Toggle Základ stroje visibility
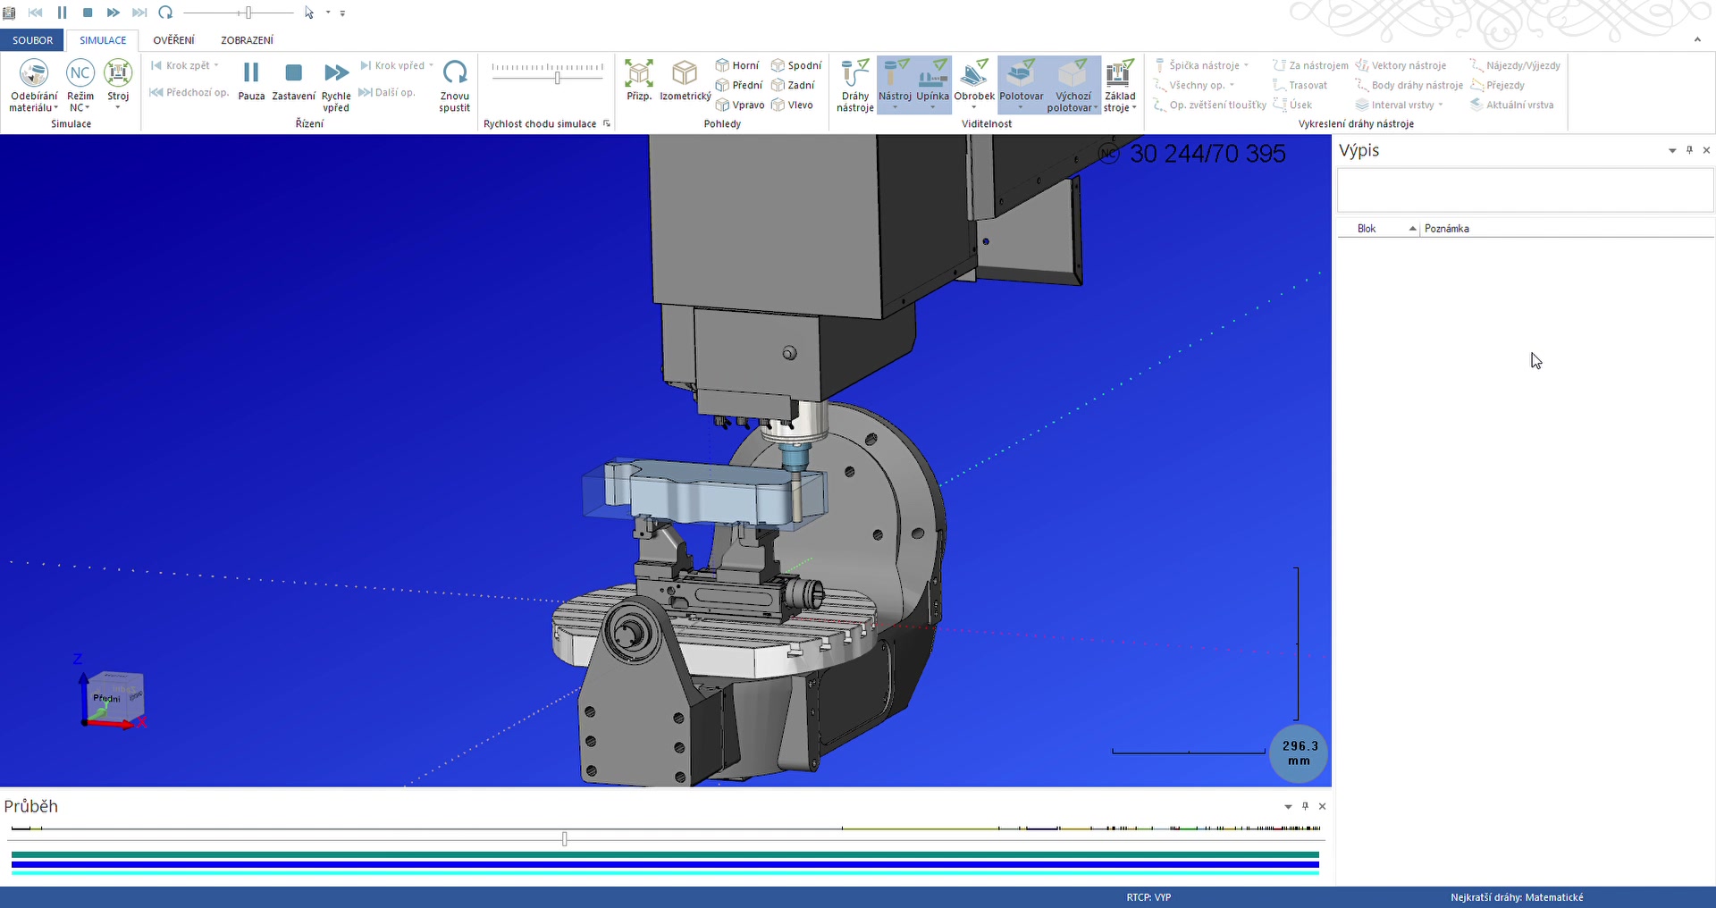 pyautogui.click(x=1120, y=85)
